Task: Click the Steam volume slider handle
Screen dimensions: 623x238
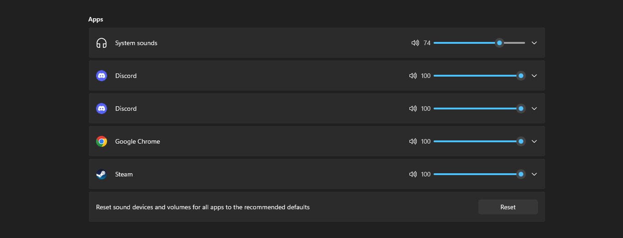Action: click(x=521, y=174)
